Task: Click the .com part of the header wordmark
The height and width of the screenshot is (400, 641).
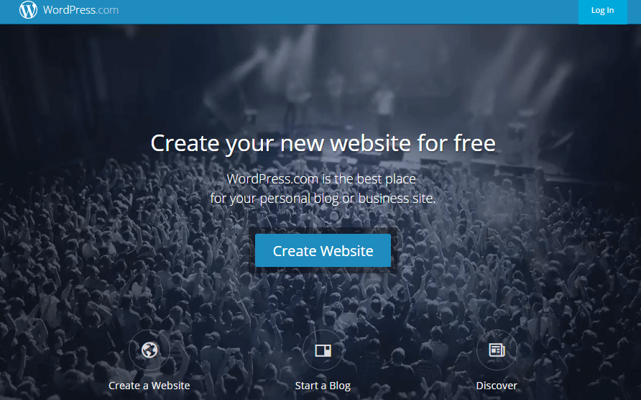Action: [x=108, y=10]
